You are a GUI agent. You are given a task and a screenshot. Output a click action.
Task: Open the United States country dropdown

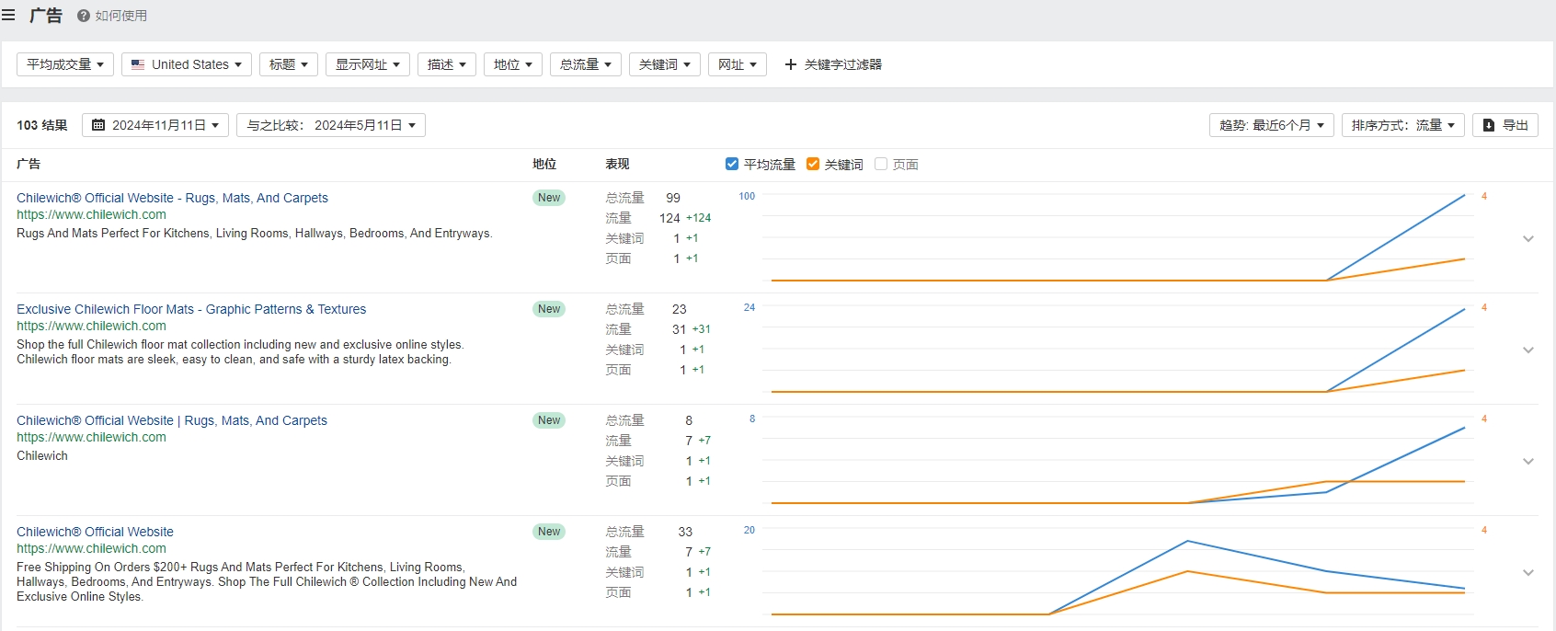click(187, 64)
